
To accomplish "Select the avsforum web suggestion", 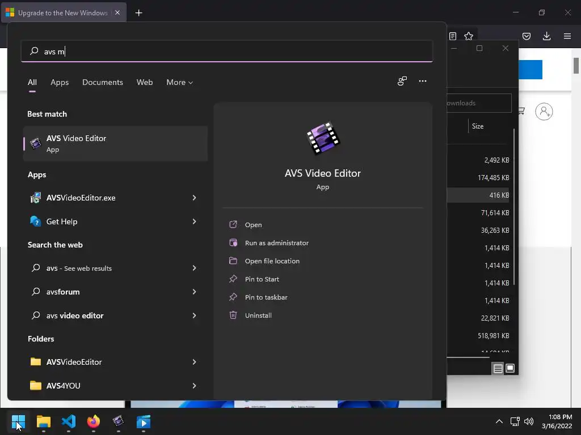I will (115, 292).
